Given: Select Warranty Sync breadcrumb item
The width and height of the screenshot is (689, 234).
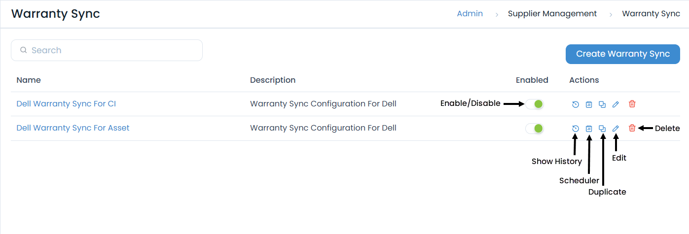Looking at the screenshot, I should [x=651, y=14].
